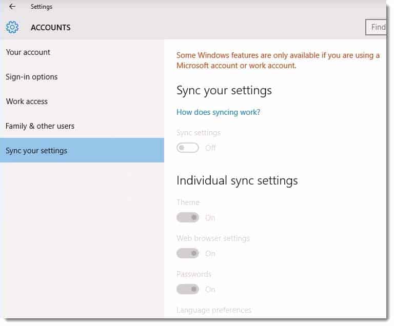Screen dimensions: 394x326
Task: Toggle the Theme sync switch
Action: 188,217
